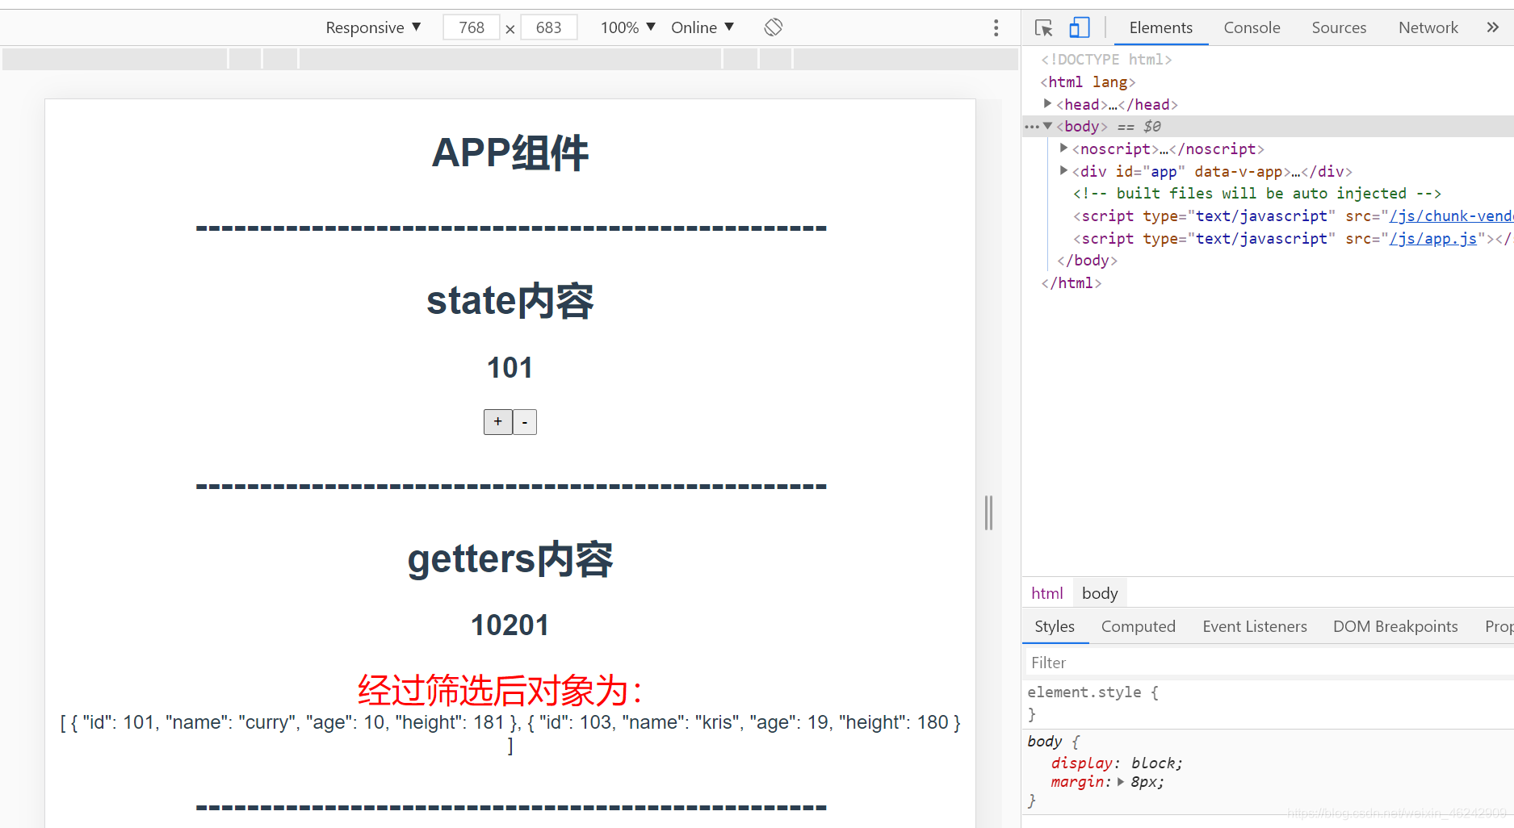Click the viewport resize handle

(x=988, y=512)
